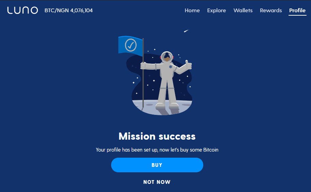Dismiss with the NOT NOW link
This screenshot has width=311, height=192.
[x=157, y=182]
